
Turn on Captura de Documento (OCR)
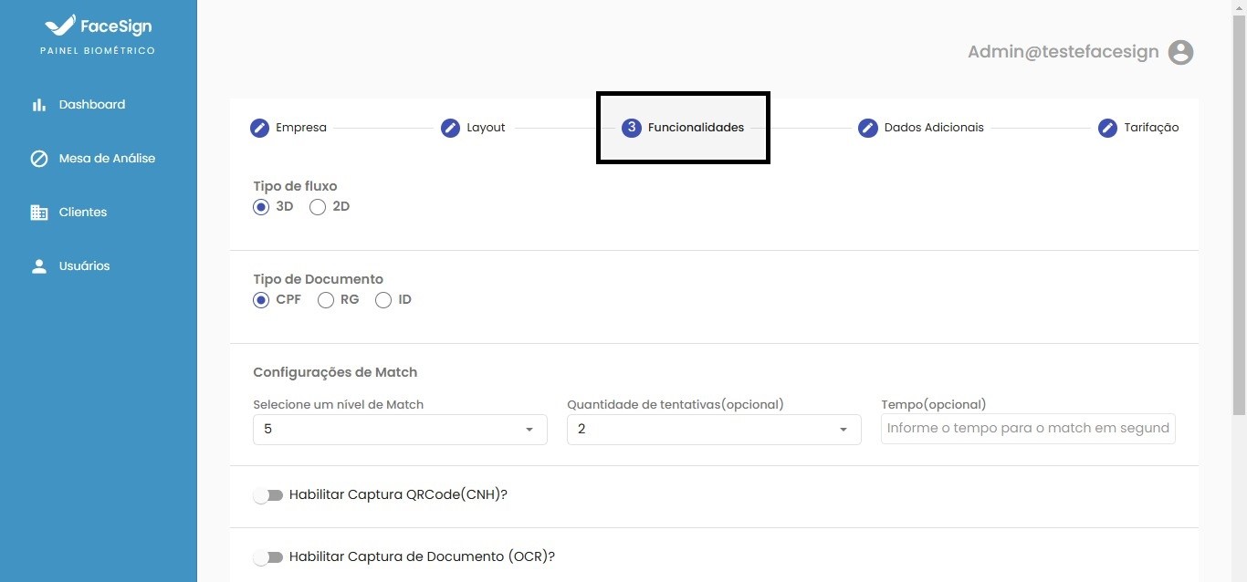click(x=268, y=557)
